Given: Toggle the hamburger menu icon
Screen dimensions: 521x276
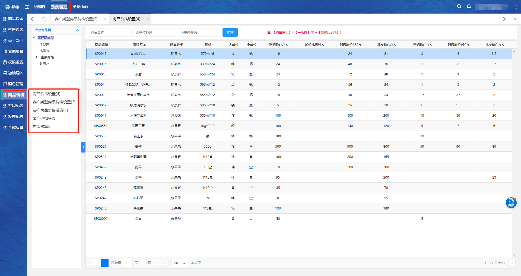Looking at the screenshot, I should pyautogui.click(x=27, y=7).
